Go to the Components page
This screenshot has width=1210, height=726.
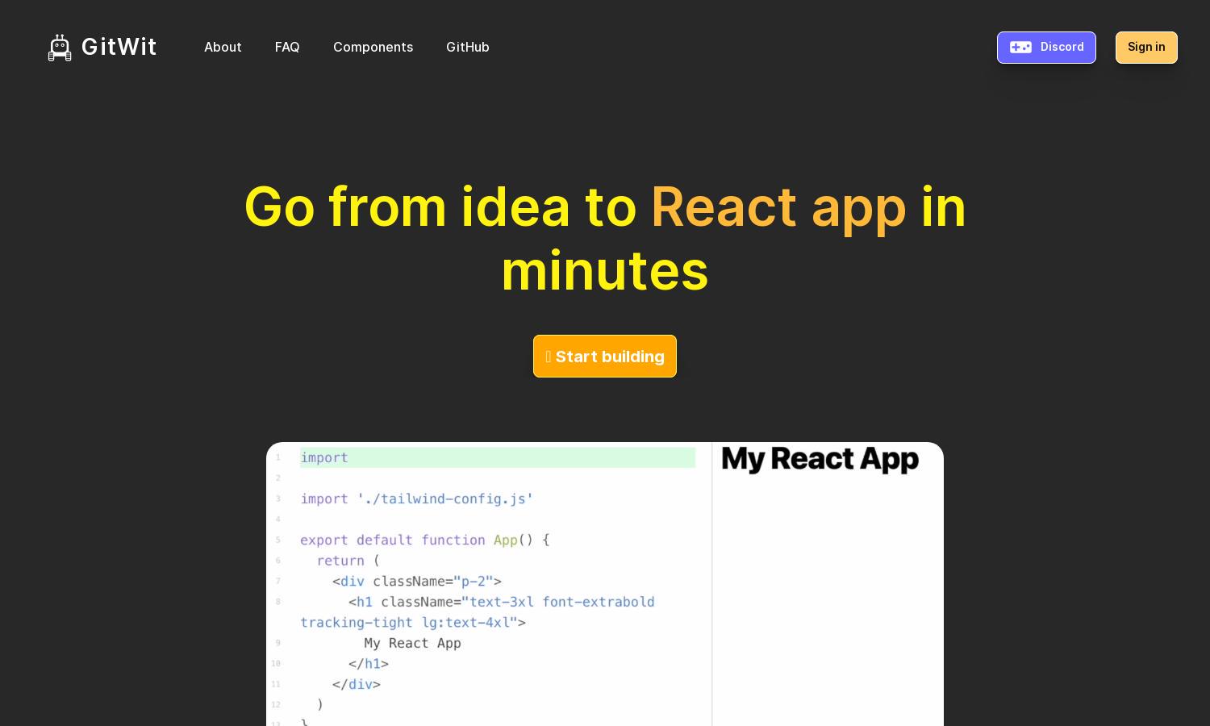point(373,47)
